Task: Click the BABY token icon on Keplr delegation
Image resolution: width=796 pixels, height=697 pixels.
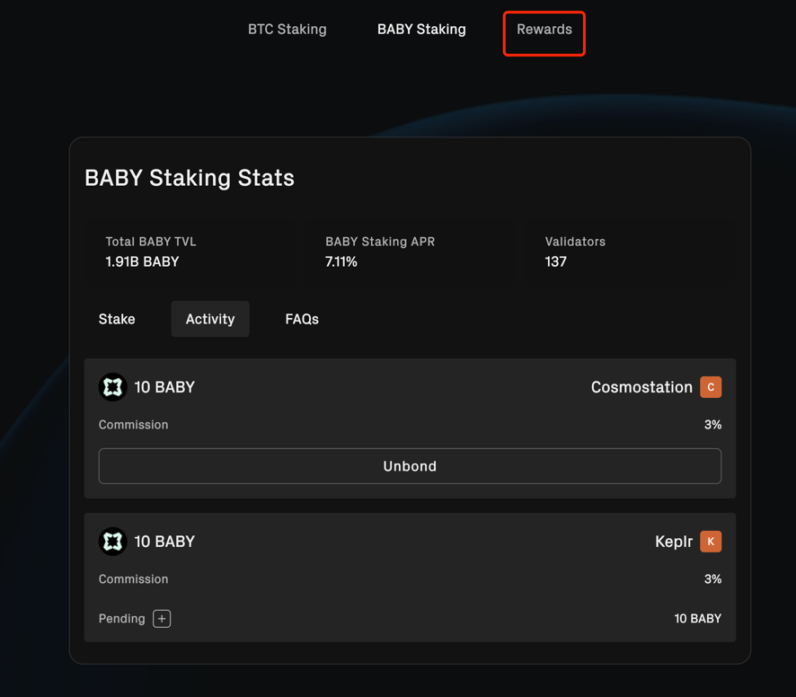Action: (x=112, y=541)
